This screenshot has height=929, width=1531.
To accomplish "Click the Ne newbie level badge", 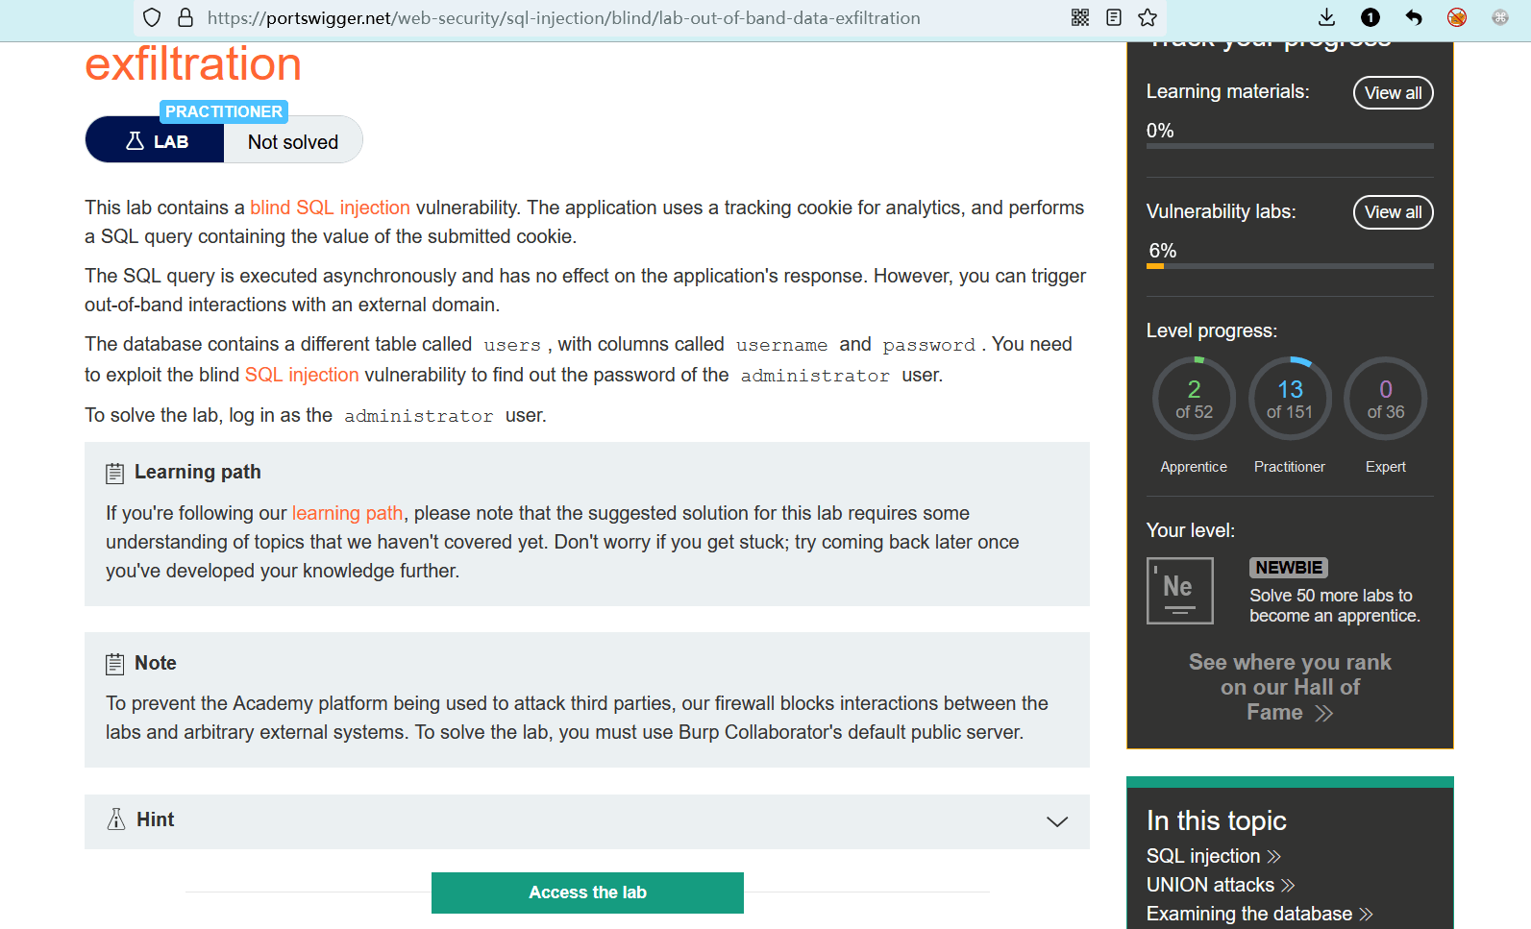I will click(x=1180, y=591).
